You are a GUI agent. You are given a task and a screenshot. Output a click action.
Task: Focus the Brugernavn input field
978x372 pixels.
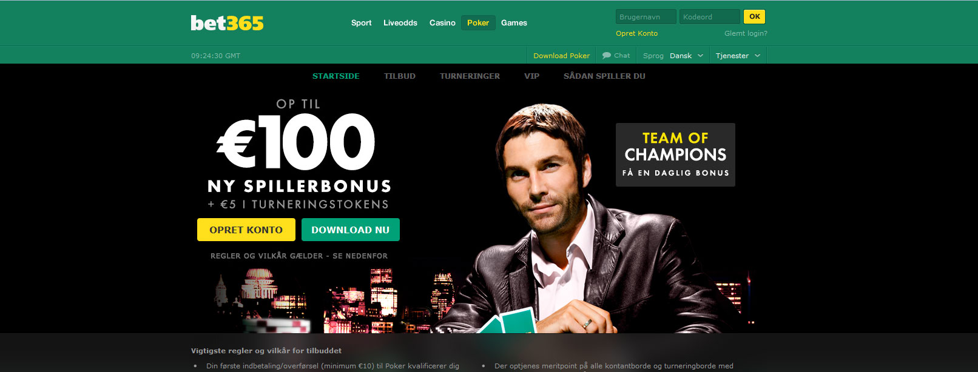[x=646, y=17]
